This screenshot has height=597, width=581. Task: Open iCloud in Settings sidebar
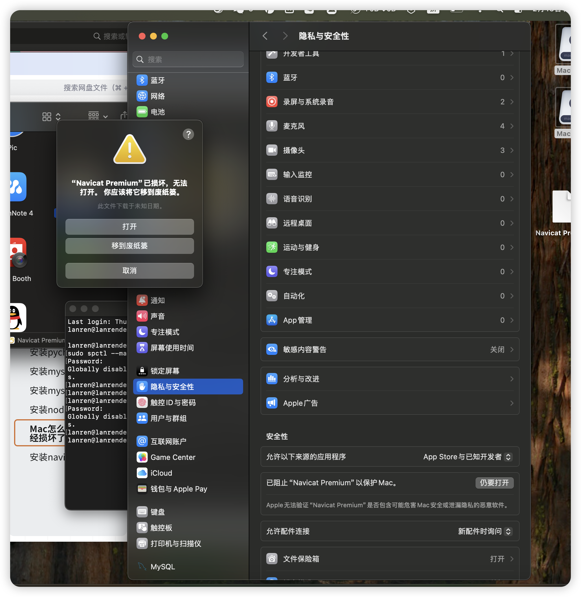click(188, 473)
